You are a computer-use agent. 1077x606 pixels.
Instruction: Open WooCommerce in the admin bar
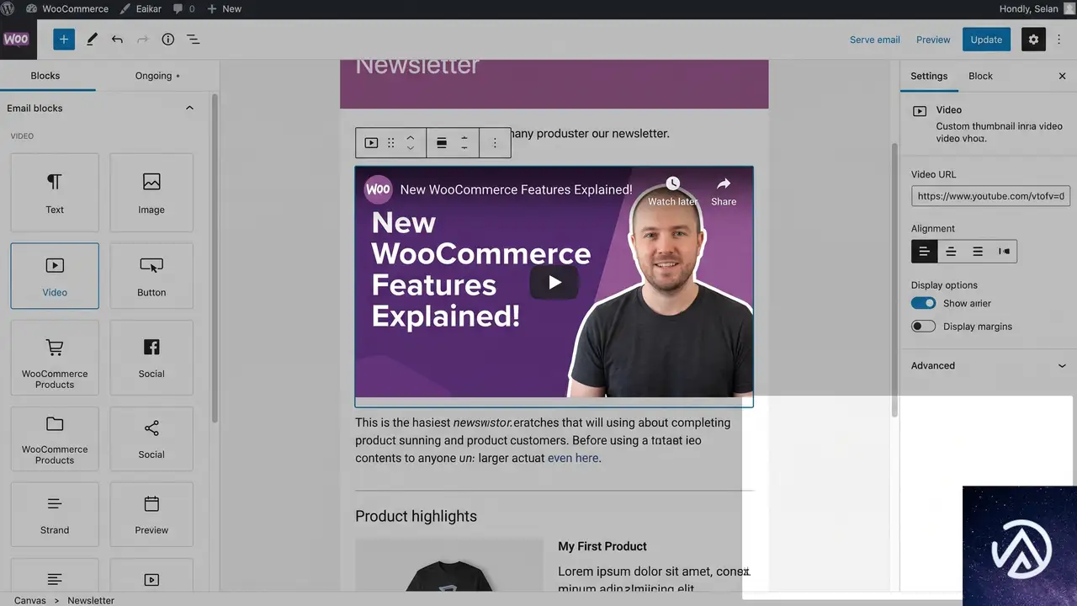click(x=67, y=8)
